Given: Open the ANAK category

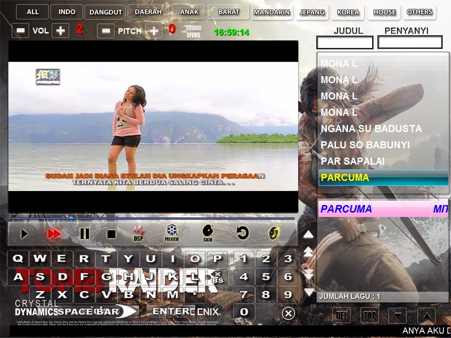Looking at the screenshot, I should (189, 12).
